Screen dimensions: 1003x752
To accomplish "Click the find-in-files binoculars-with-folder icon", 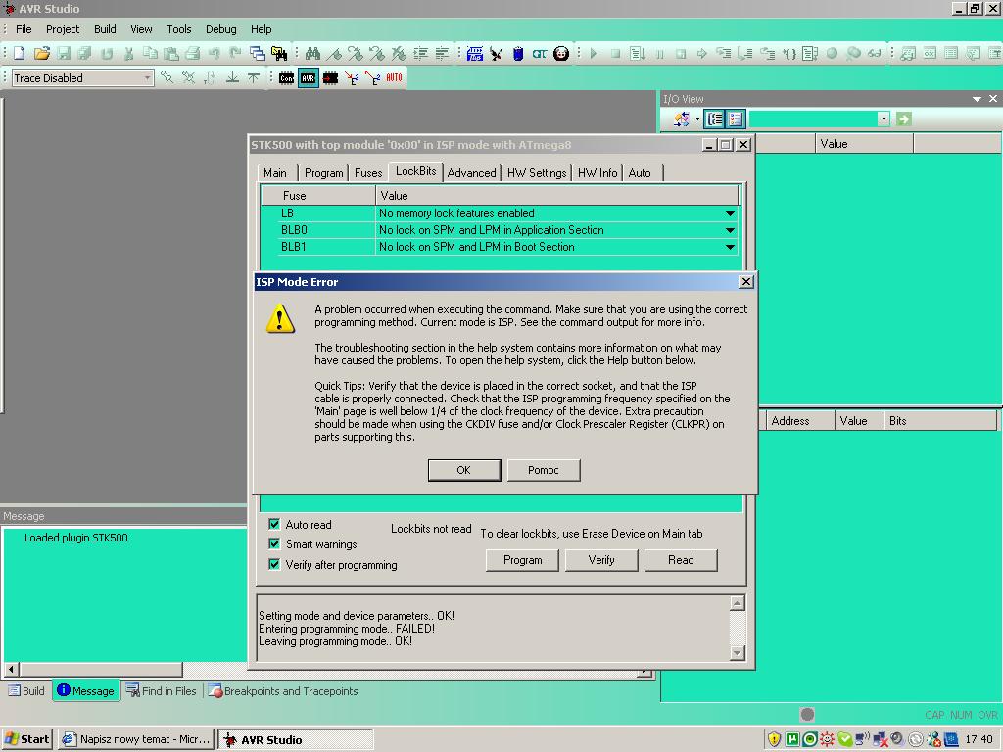I will click(x=279, y=54).
